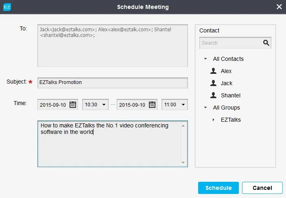This screenshot has width=286, height=198.
Task: Close the Schedule Meeting dialog
Action: [279, 7]
